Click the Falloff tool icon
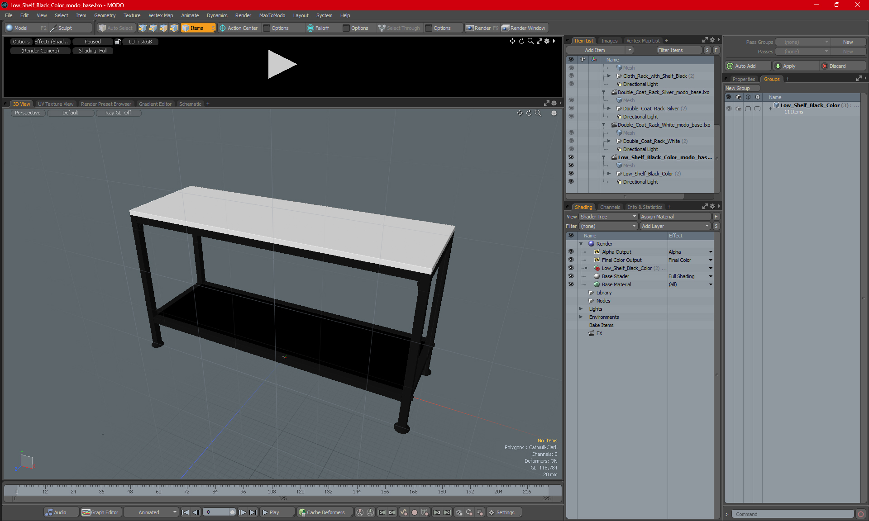 pos(310,28)
